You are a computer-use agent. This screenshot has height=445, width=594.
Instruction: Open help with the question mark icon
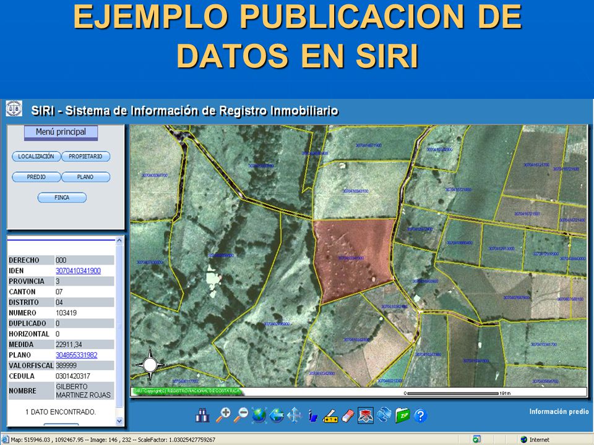(420, 416)
